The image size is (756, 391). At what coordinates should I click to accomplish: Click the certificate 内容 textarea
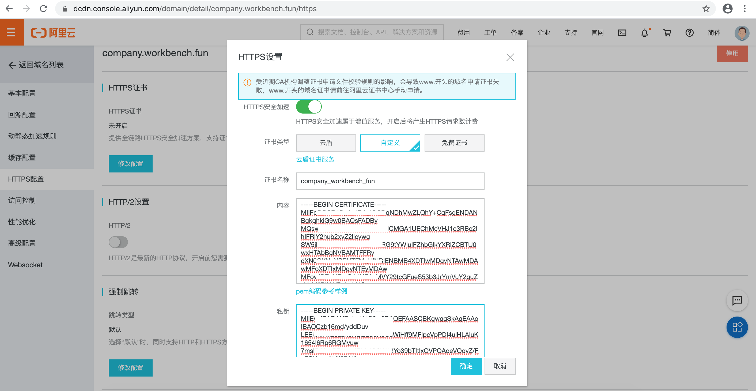(x=390, y=241)
